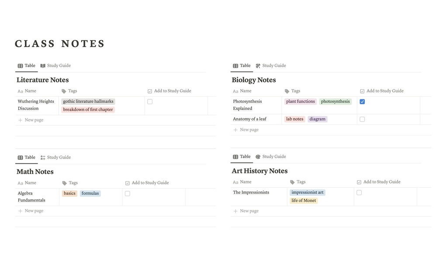Click the checkbox icon in Art History column header
Image resolution: width=439 pixels, height=274 pixels.
359,182
